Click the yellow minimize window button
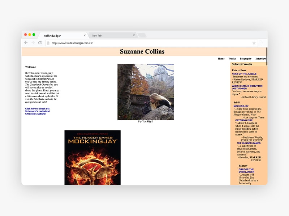Viewport: 289px width, 216px height. pyautogui.click(x=30, y=35)
